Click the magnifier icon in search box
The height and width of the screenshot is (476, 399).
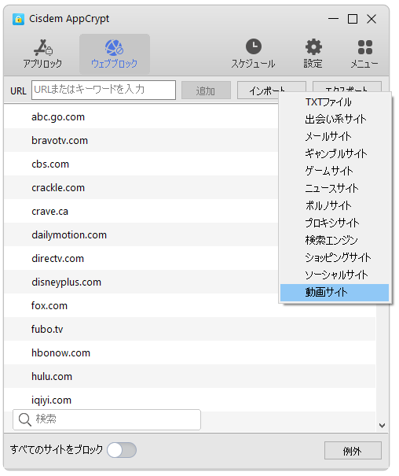(x=25, y=419)
